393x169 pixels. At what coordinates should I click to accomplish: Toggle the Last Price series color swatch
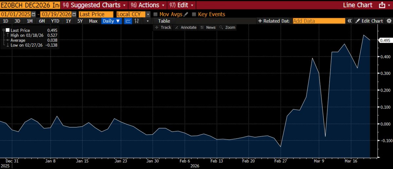pyautogui.click(x=8, y=30)
